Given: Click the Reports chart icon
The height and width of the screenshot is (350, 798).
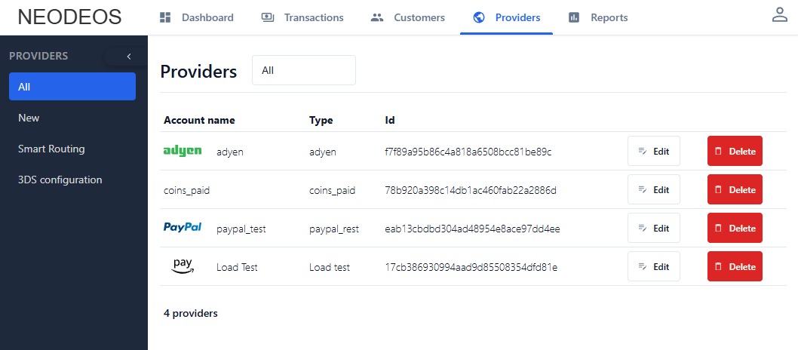Looking at the screenshot, I should click(x=574, y=17).
